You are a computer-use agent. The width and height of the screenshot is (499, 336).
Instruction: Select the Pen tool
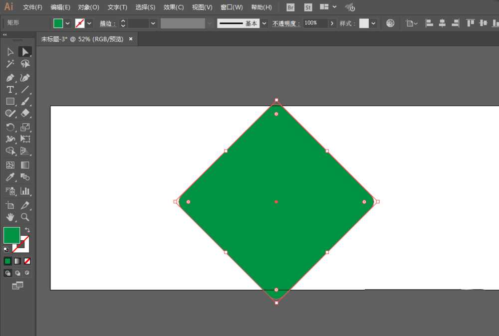click(10, 78)
